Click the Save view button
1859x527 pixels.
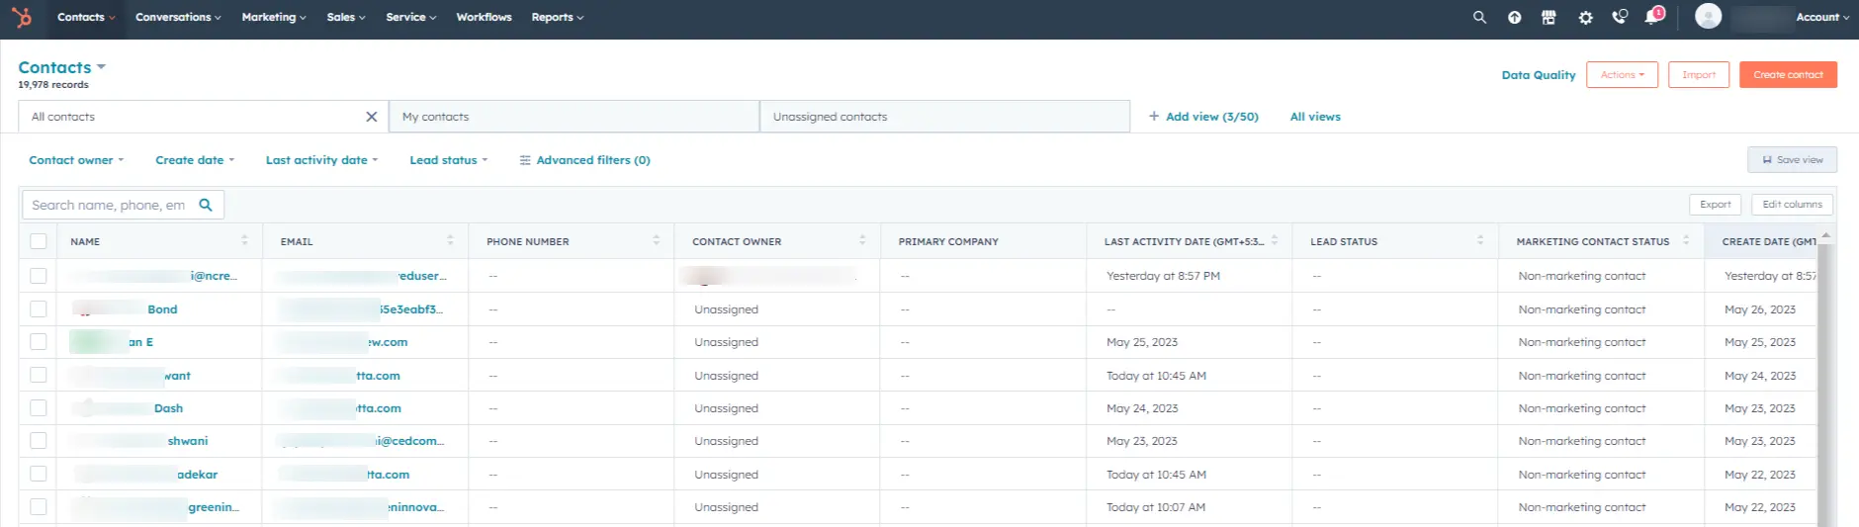pos(1792,160)
